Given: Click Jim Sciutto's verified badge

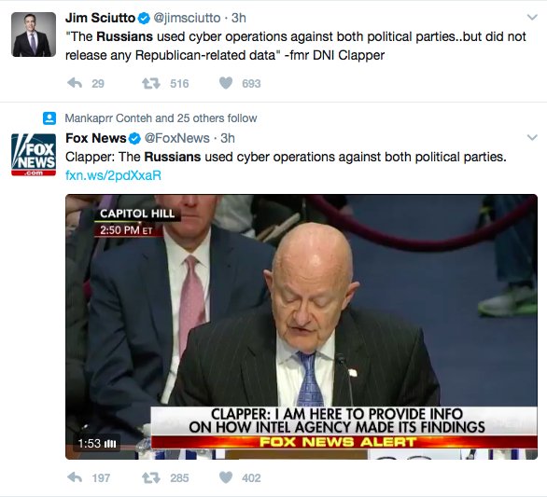Looking at the screenshot, I should pos(144,18).
